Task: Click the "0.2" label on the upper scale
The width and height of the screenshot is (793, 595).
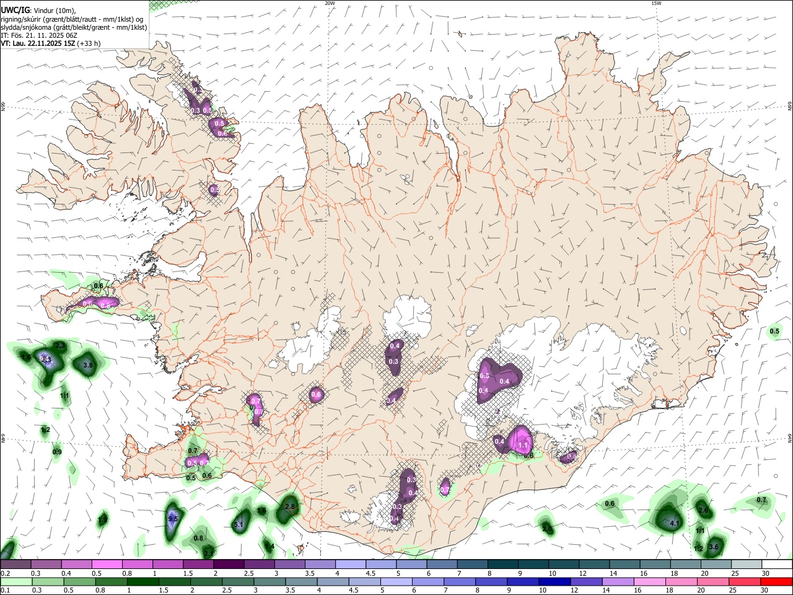Action: [5, 573]
